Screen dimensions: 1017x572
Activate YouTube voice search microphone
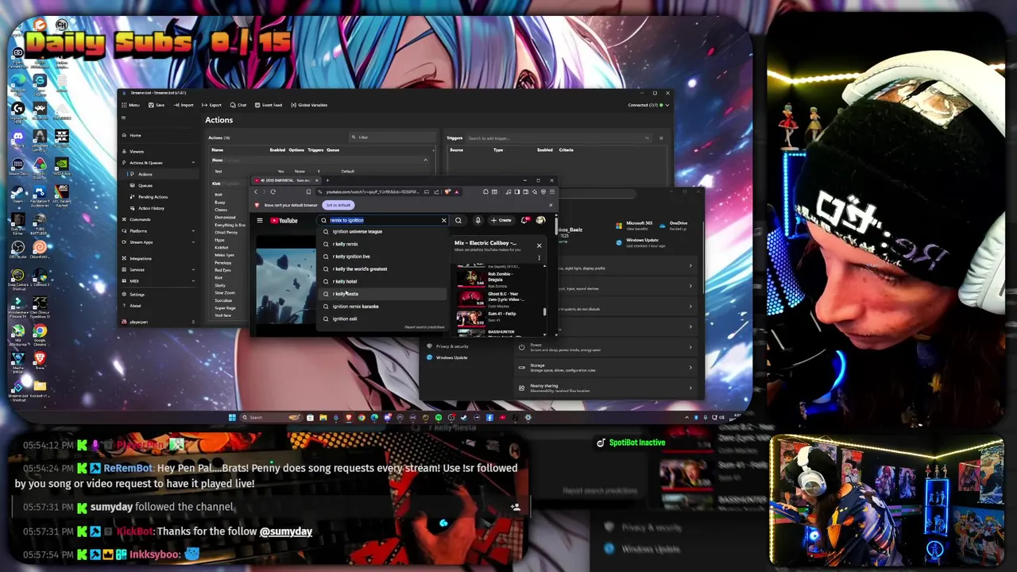[478, 220]
